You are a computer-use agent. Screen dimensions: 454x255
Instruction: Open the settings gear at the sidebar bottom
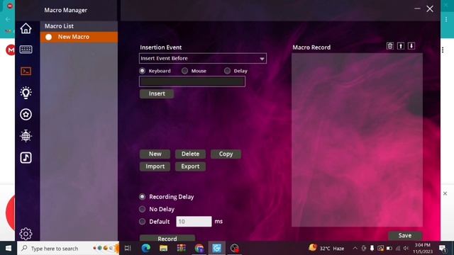(26, 234)
